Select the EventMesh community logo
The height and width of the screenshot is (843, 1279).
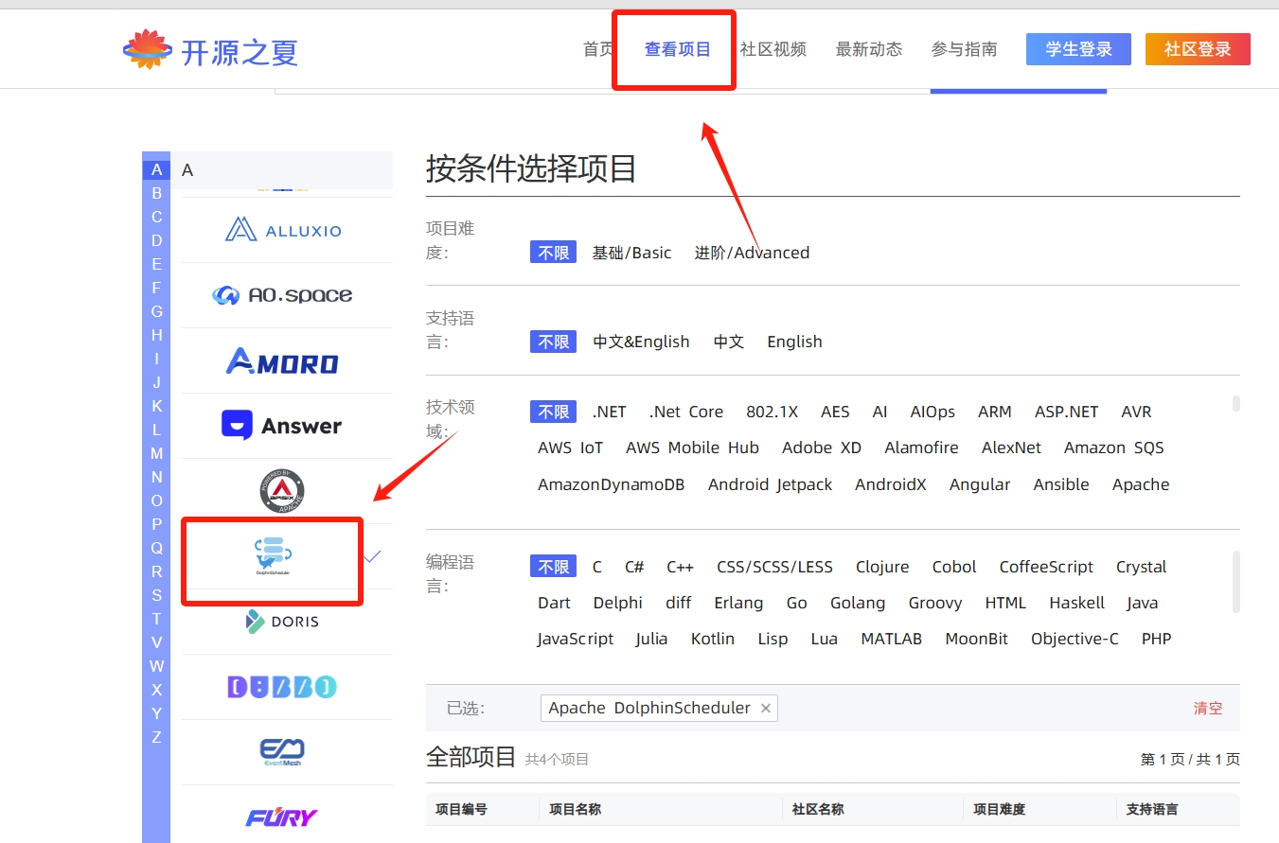pos(282,752)
